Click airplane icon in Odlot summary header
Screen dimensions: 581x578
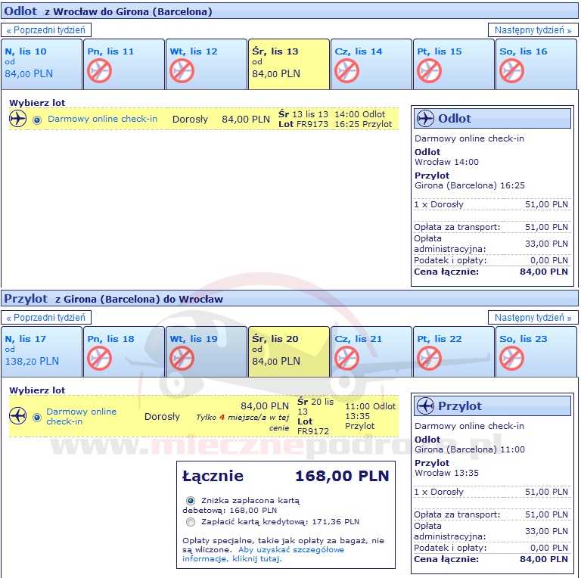[x=426, y=119]
